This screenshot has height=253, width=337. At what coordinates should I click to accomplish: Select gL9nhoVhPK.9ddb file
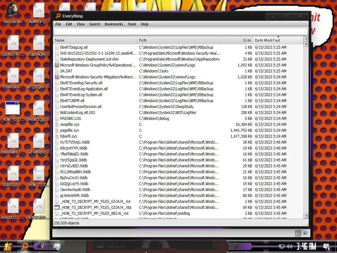coord(178,196)
